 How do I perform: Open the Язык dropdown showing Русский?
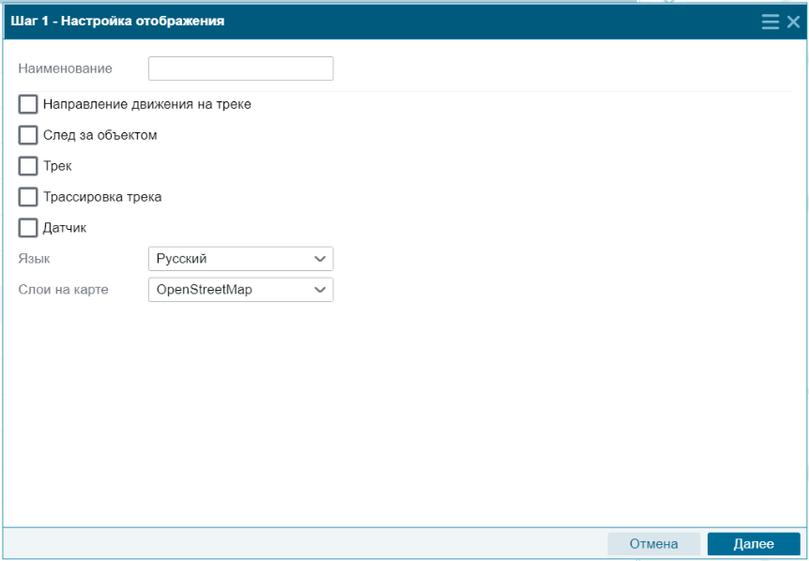(x=240, y=259)
